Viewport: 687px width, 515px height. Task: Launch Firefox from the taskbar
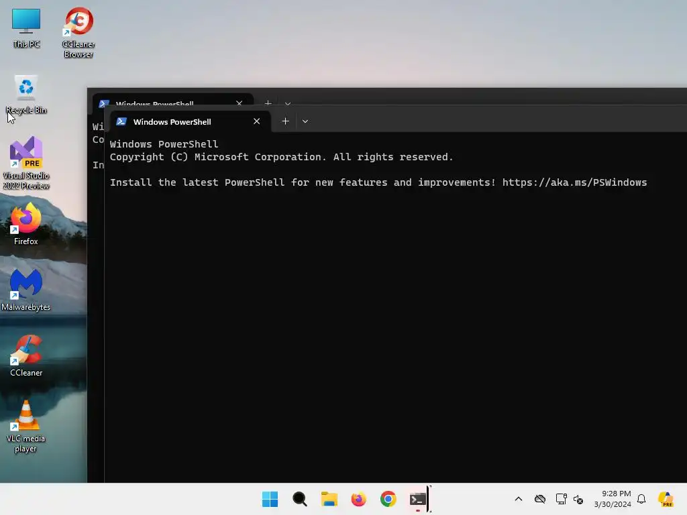coord(358,499)
